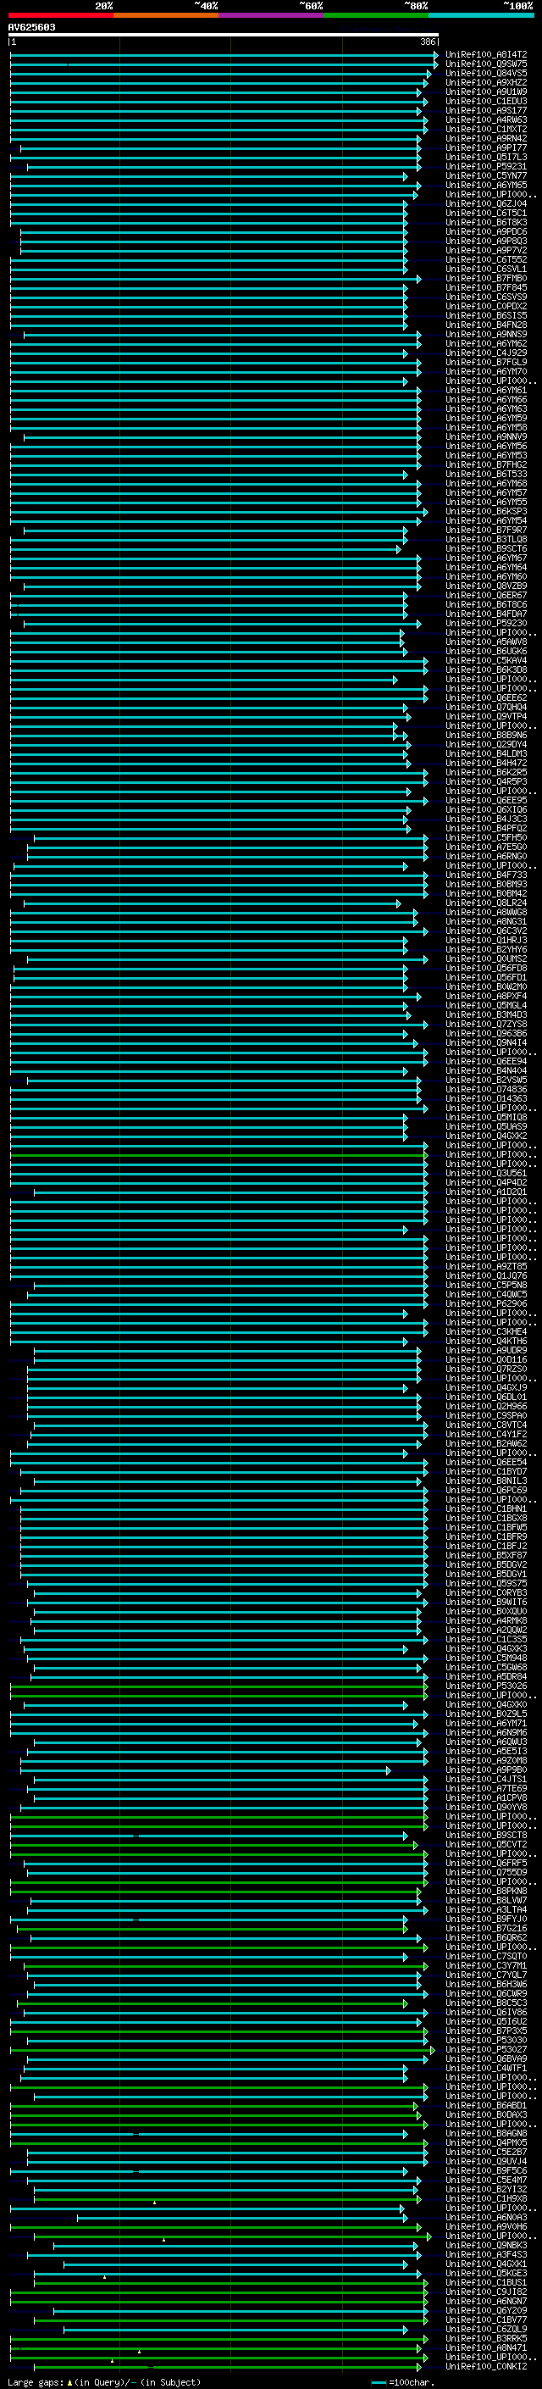Select the UniRef100_B8AGN8 label

(486, 2133)
